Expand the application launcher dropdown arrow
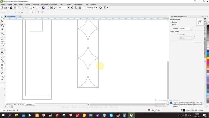This screenshot has width=209, height=118. click(107, 8)
